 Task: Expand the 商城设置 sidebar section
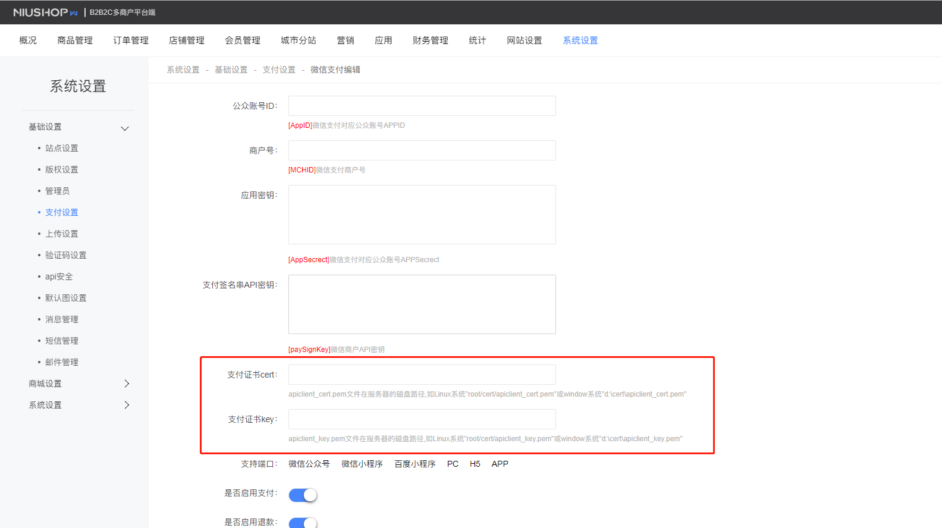[126, 384]
